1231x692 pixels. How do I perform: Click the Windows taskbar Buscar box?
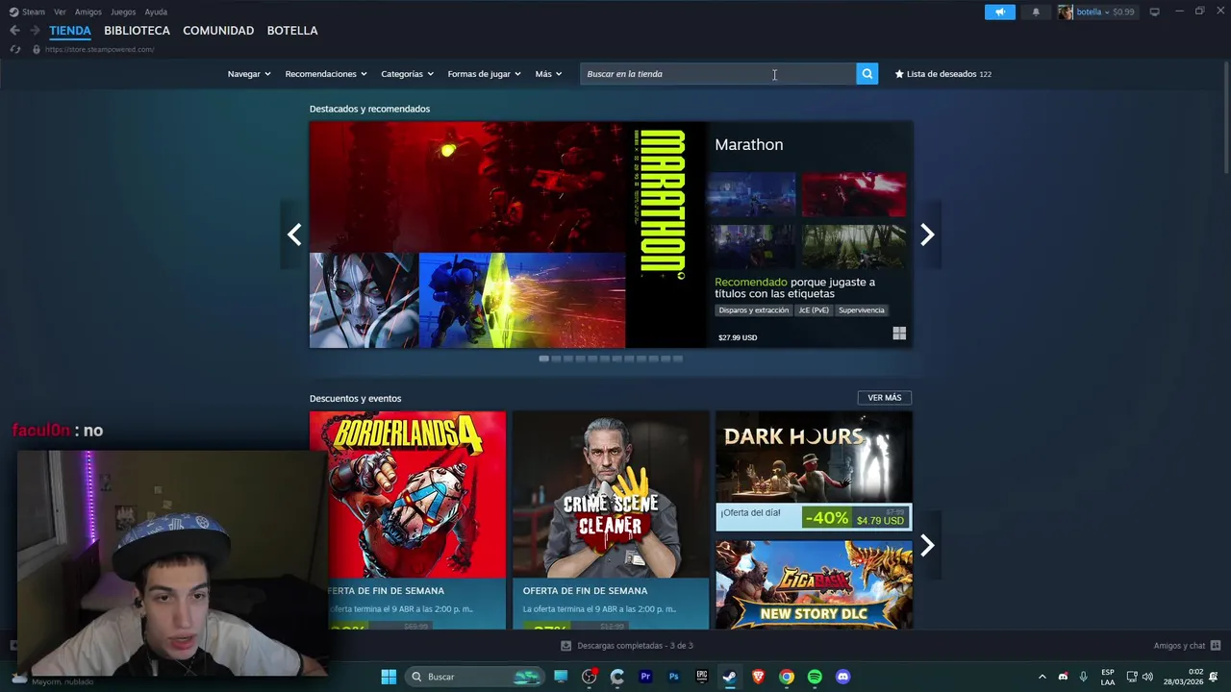[x=475, y=677]
